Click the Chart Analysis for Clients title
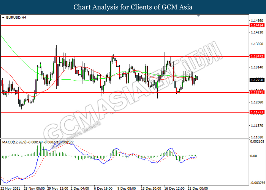The height and width of the screenshot is (190, 266). tap(133, 7)
